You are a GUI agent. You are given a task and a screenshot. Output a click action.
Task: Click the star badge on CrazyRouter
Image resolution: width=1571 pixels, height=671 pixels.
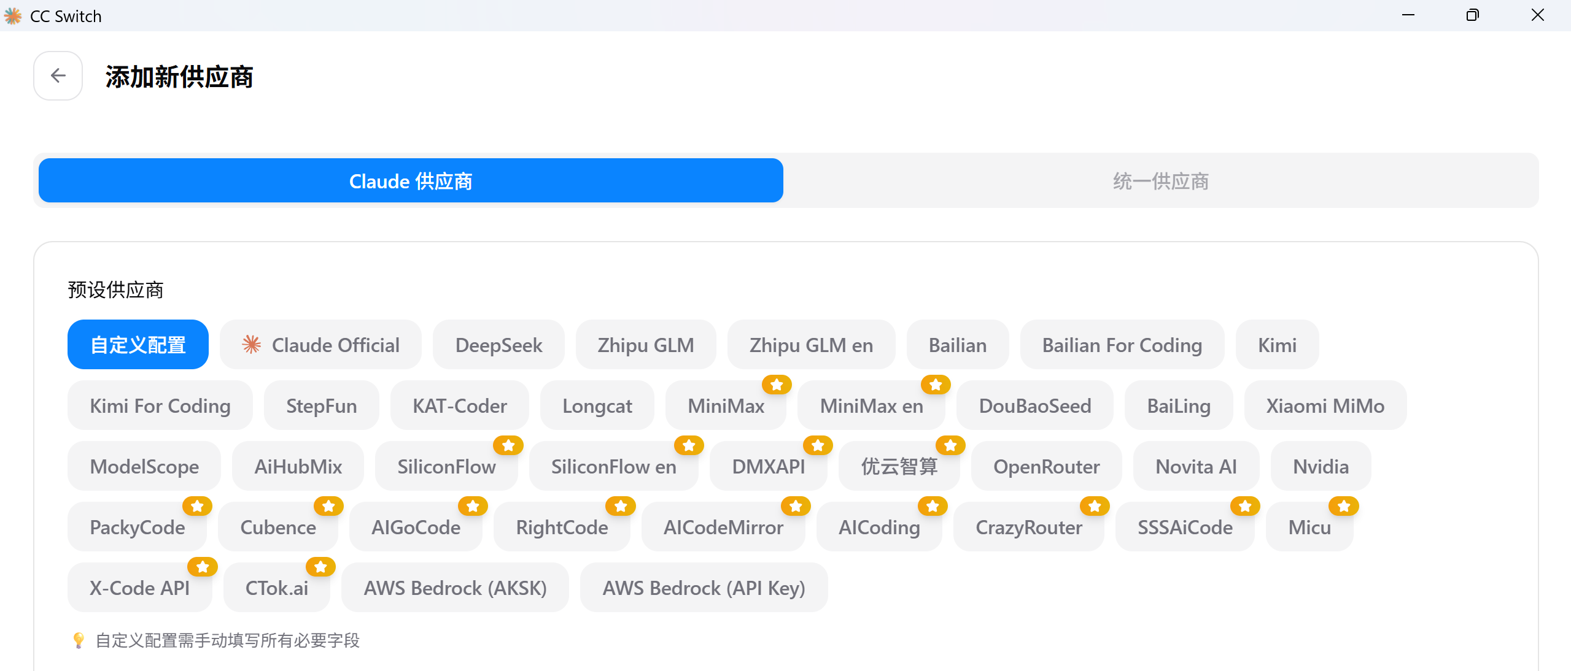coord(1095,506)
